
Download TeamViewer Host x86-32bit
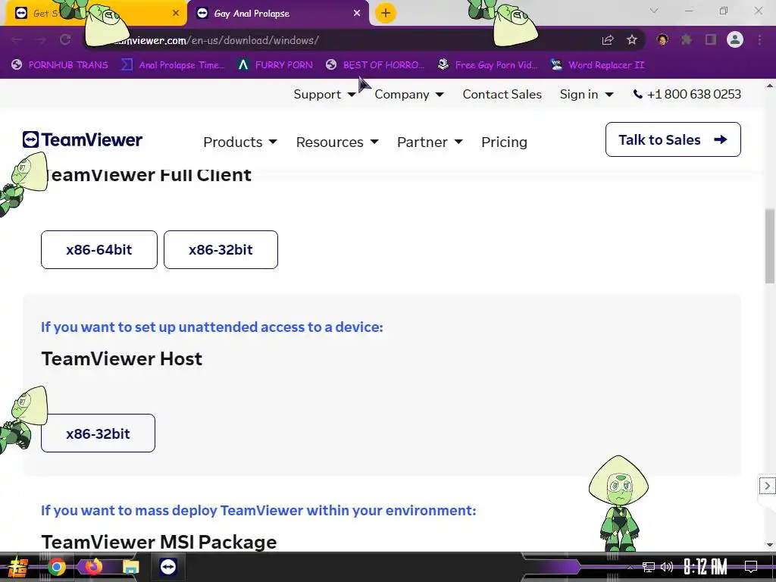(98, 433)
